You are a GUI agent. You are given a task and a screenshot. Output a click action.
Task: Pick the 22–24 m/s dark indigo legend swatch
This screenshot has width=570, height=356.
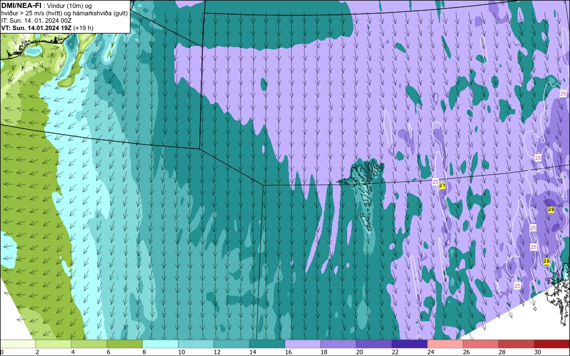[410, 344]
